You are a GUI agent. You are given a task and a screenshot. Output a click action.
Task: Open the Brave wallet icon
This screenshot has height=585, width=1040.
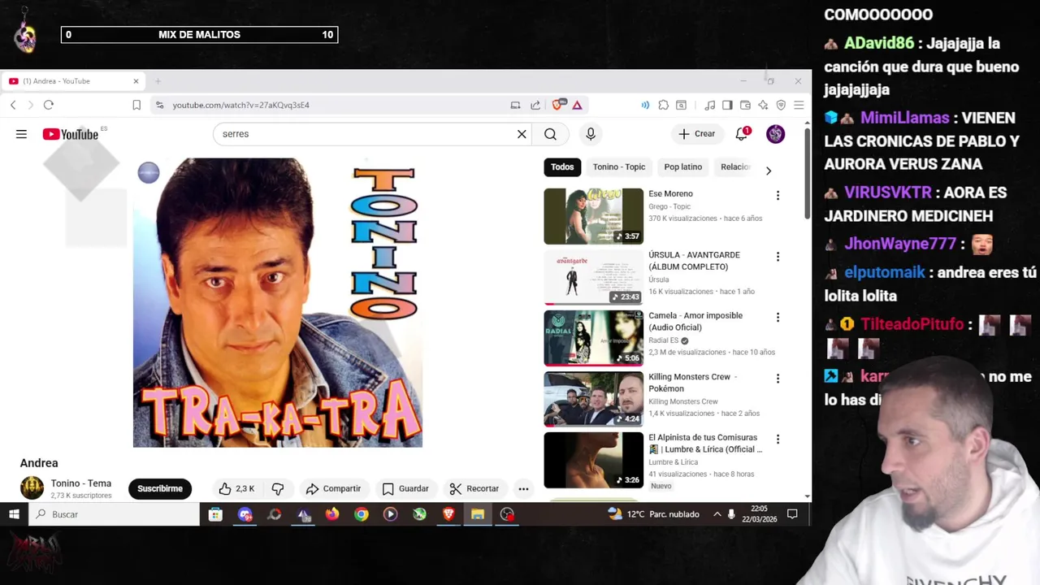coord(745,105)
